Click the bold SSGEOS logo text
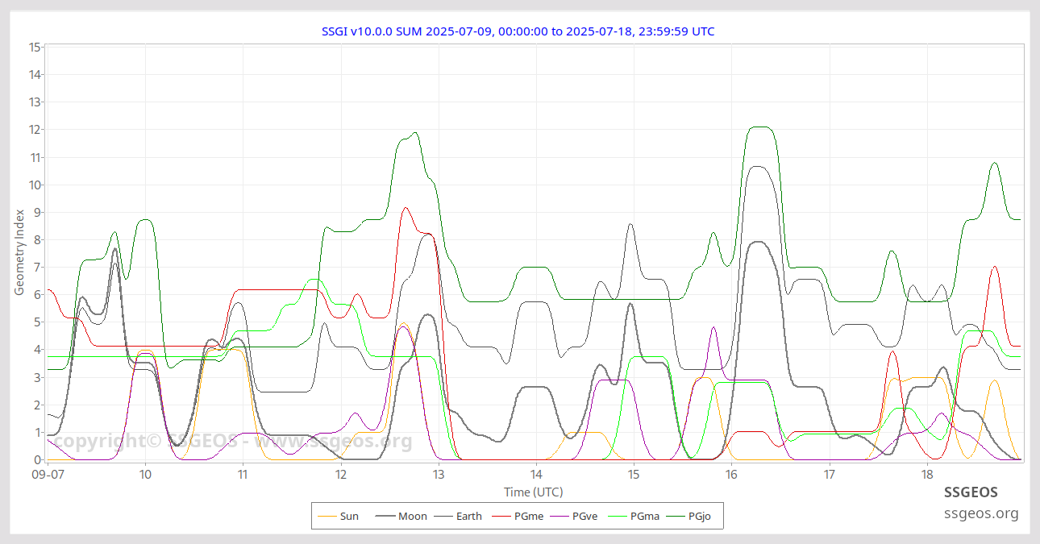The height and width of the screenshot is (544, 1040). click(971, 492)
